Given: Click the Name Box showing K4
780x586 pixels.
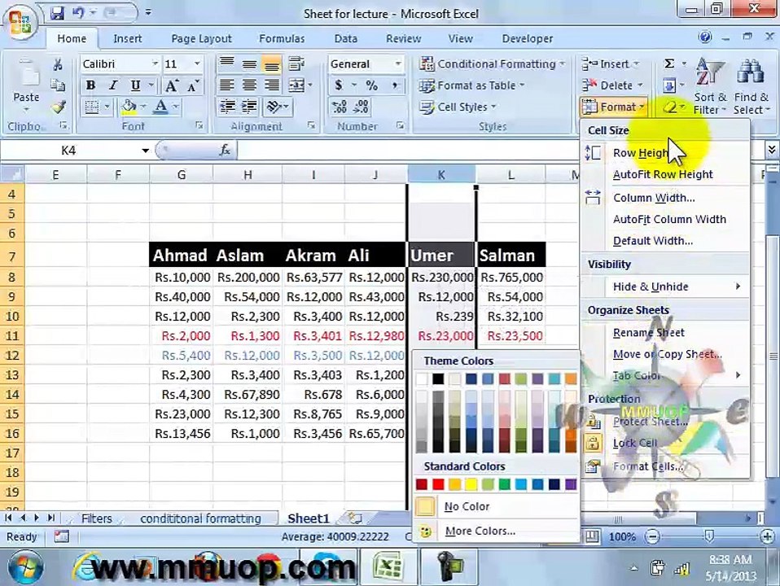Looking at the screenshot, I should [x=68, y=151].
